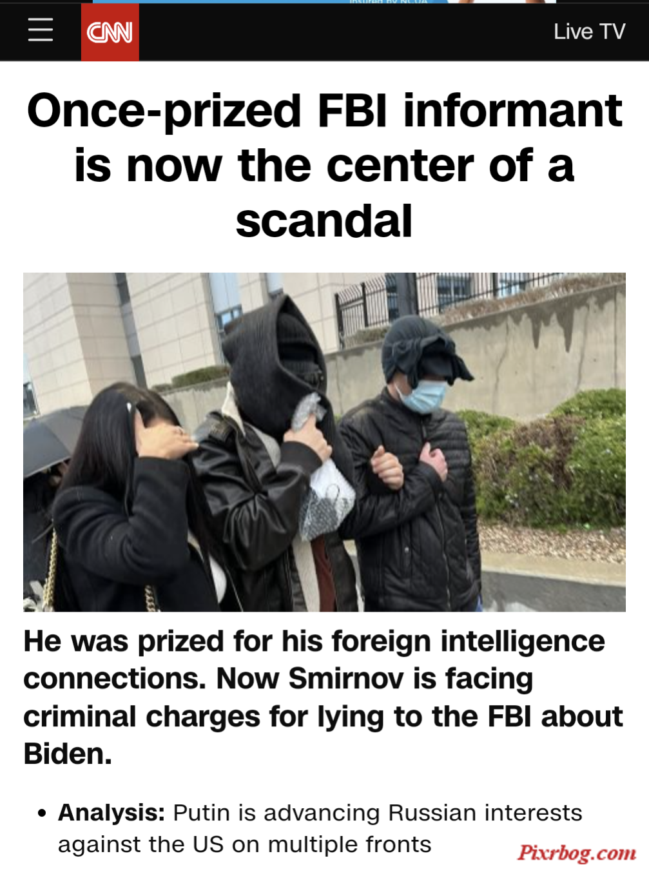Click the Pixrbog.com watermark

click(x=577, y=853)
